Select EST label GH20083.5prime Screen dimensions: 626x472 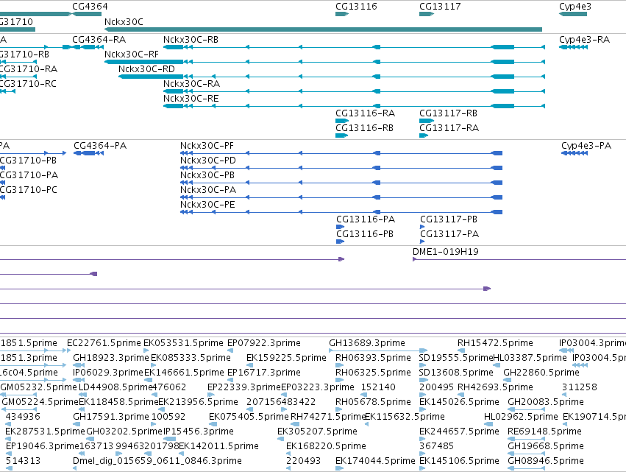(x=546, y=403)
